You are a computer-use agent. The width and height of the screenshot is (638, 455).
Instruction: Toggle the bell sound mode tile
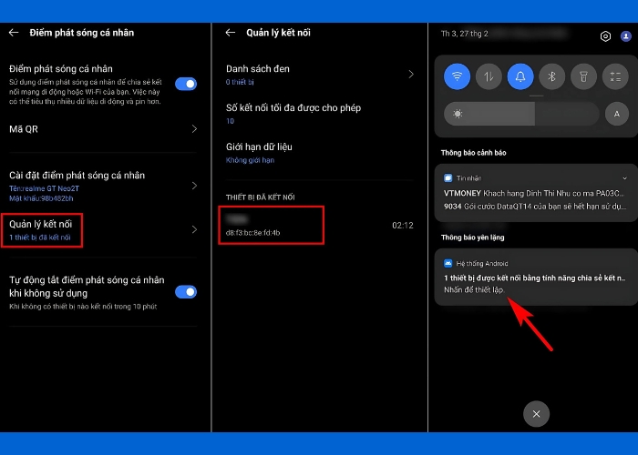click(x=520, y=77)
